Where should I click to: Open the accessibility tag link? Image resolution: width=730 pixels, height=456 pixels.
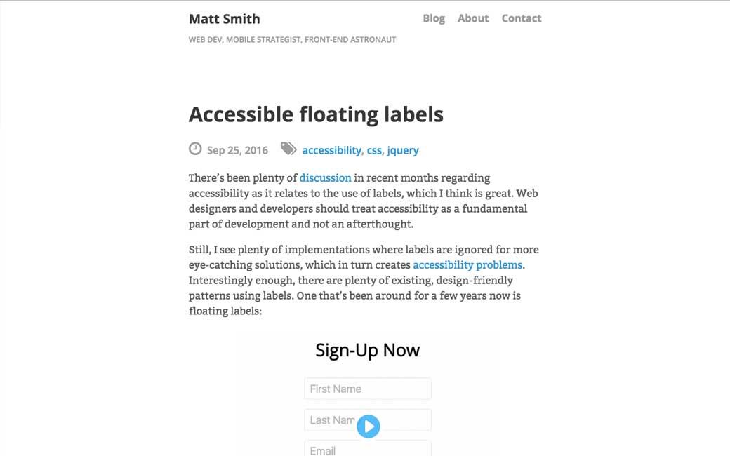[x=331, y=150]
